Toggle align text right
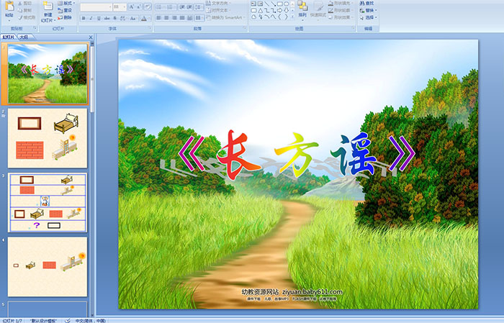 click(x=174, y=18)
